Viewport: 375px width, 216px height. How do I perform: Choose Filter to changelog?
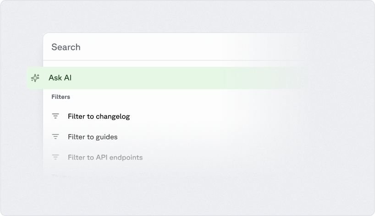(x=99, y=116)
